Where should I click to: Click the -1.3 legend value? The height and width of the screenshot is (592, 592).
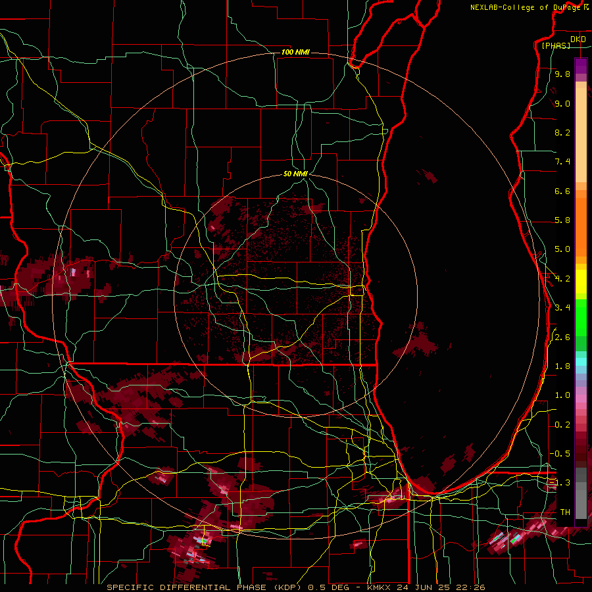[x=560, y=483]
